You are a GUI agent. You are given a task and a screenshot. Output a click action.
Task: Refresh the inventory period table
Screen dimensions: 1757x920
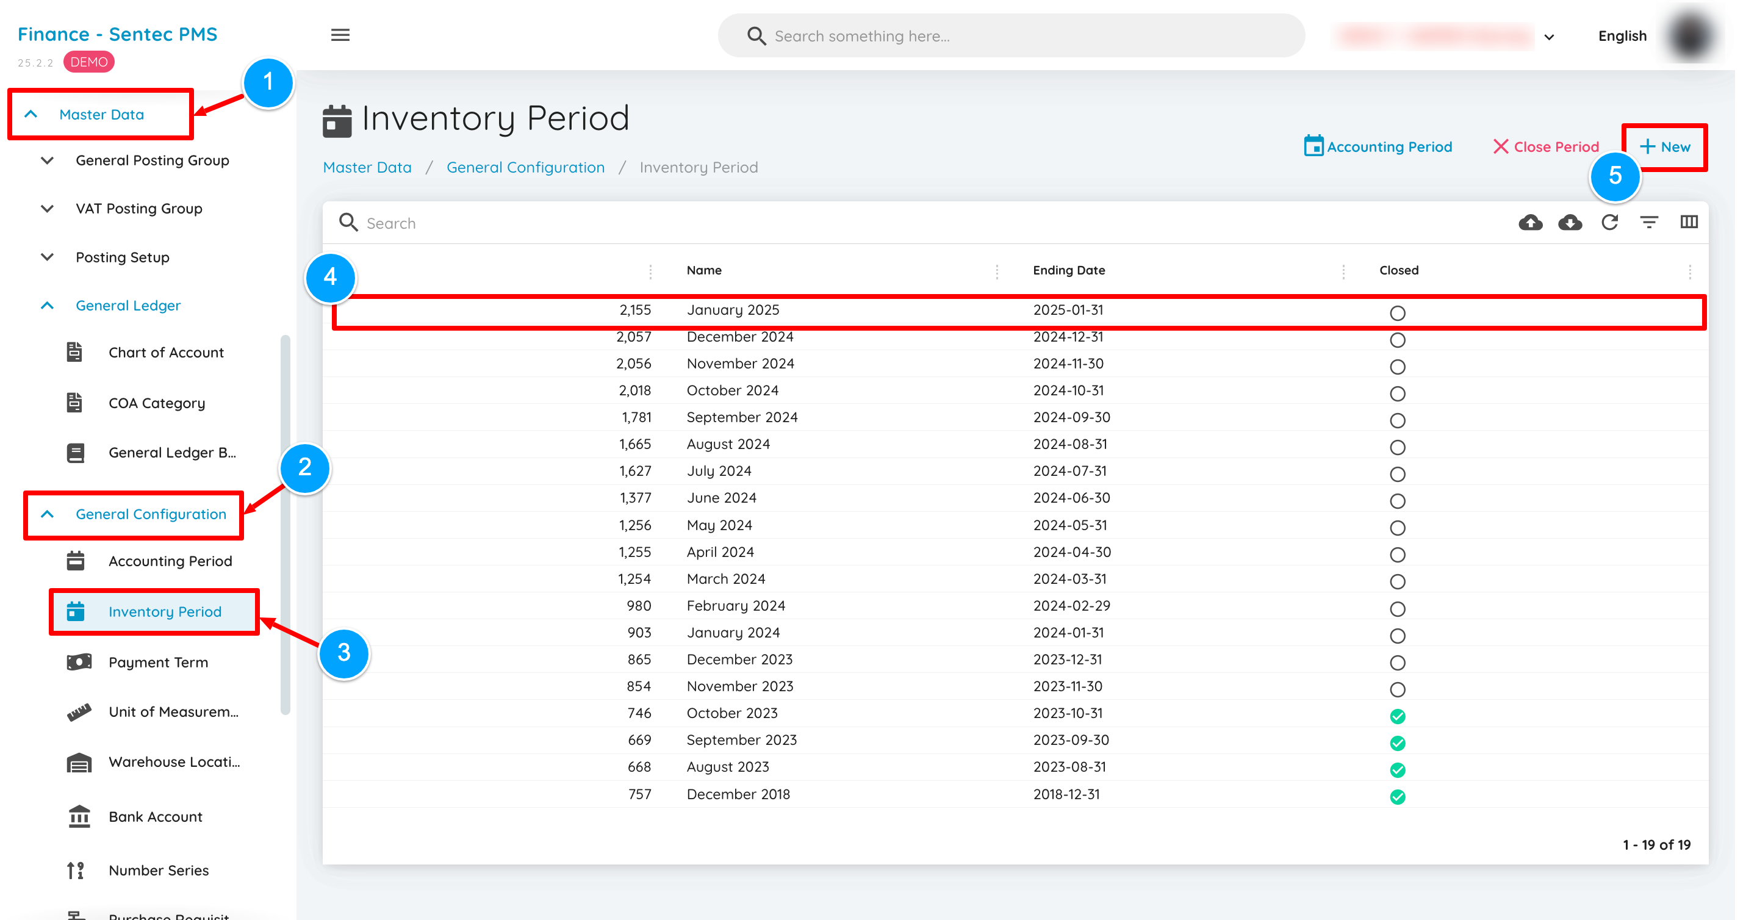pyautogui.click(x=1610, y=222)
